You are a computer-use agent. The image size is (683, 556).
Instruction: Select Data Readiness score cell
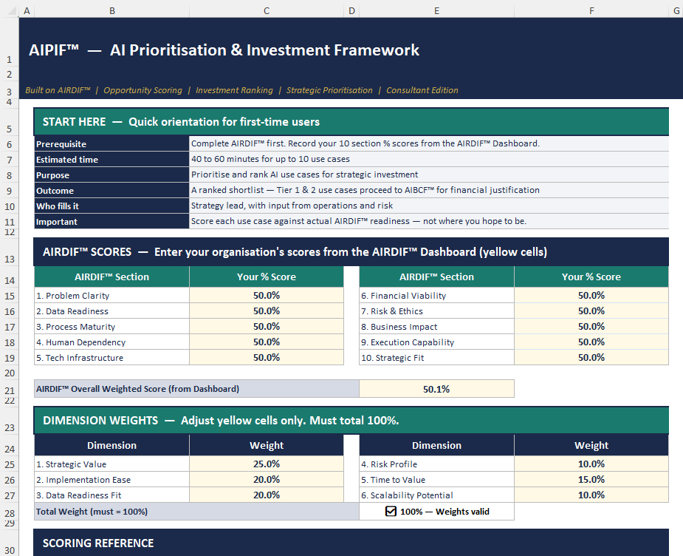[267, 311]
